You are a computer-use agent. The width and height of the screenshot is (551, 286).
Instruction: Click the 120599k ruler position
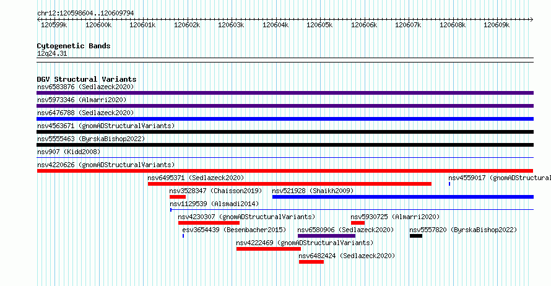coord(54,25)
